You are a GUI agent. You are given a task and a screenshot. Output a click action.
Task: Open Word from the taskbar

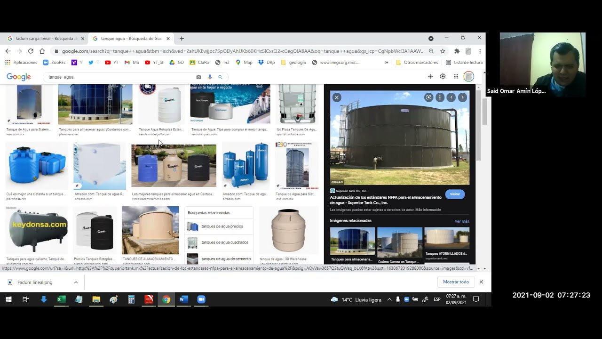(x=184, y=299)
